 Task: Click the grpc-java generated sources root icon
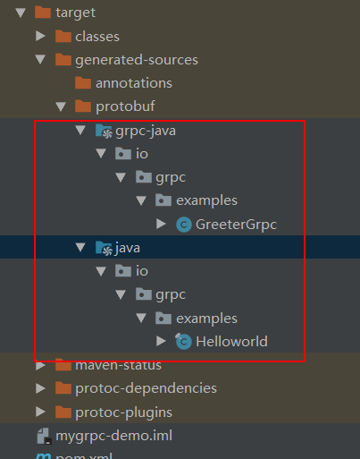coord(104,132)
